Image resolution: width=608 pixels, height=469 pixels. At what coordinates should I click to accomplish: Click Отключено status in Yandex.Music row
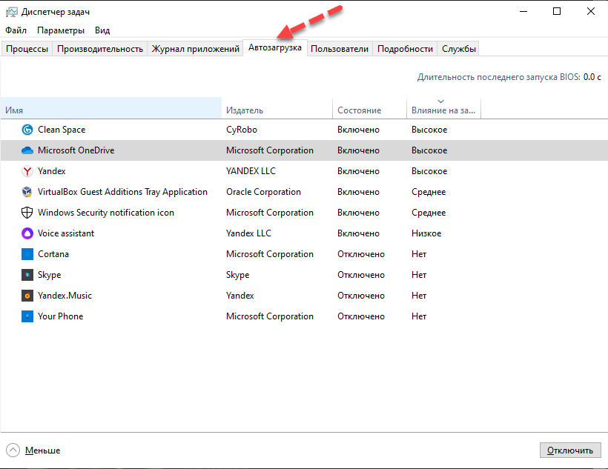[x=361, y=296]
